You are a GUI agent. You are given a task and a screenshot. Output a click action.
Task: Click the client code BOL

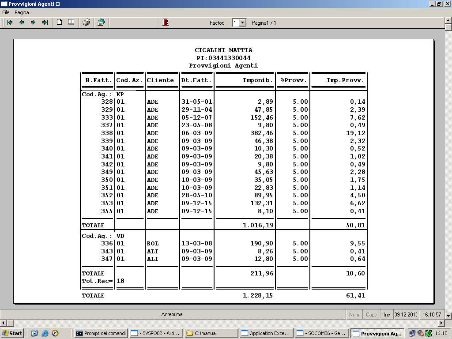pyautogui.click(x=152, y=244)
